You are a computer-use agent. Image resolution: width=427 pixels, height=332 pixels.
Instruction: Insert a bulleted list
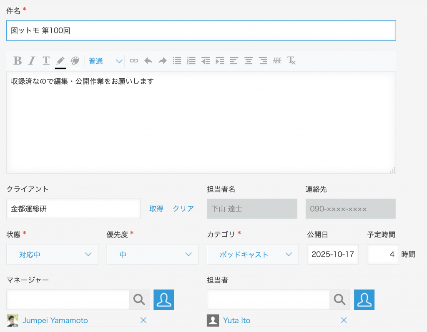click(177, 61)
